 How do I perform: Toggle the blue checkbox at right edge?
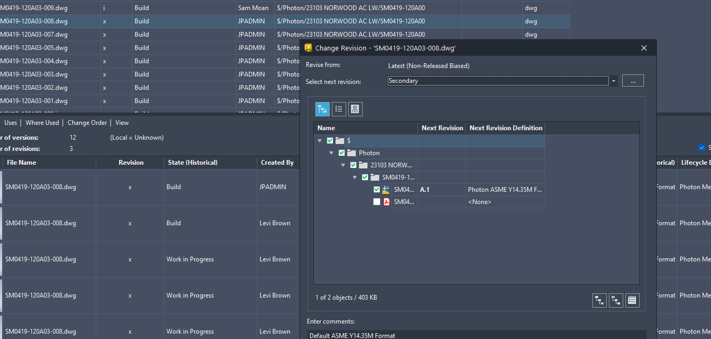click(702, 148)
